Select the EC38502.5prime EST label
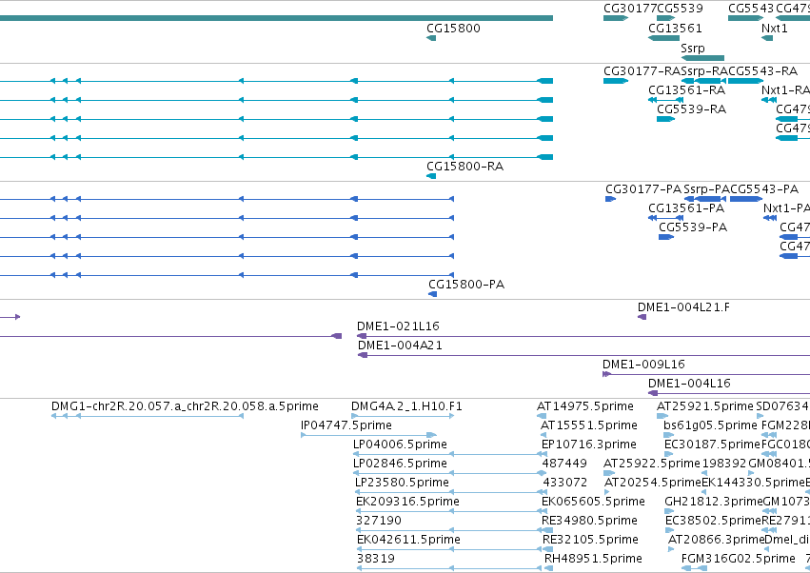This screenshot has height=573, width=810. 714,521
